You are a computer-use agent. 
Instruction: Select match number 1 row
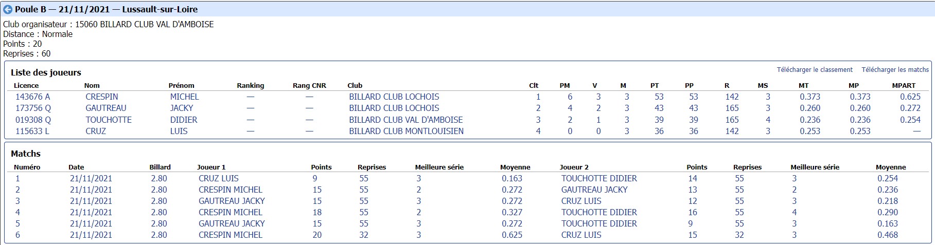coord(467,178)
